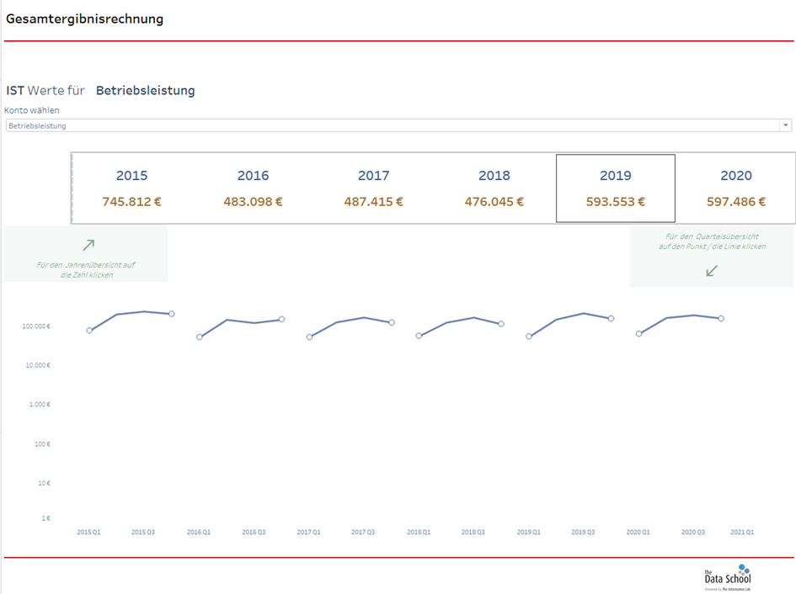Click the 100 € axis label

pyautogui.click(x=43, y=444)
